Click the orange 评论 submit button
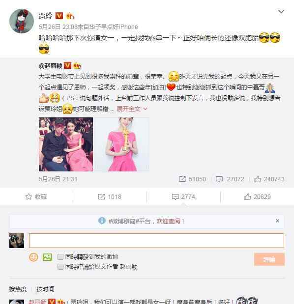This screenshot has width=294, height=304. [x=269, y=259]
